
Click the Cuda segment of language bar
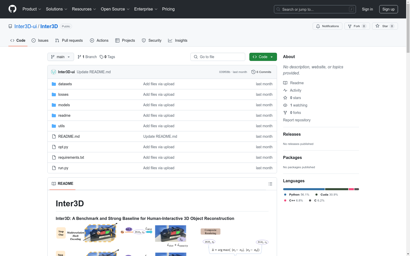(x=337, y=189)
